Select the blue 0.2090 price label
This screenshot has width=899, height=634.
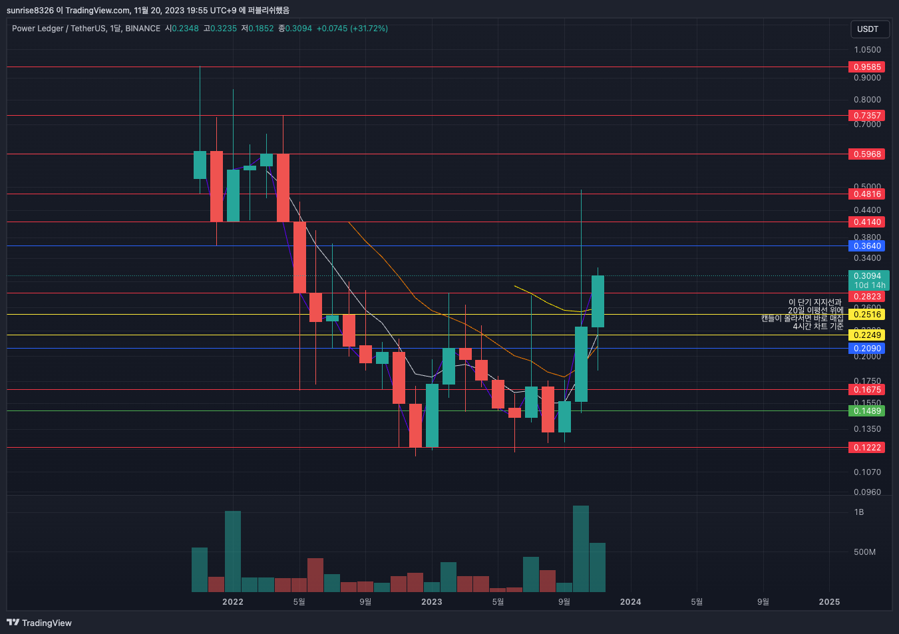pos(867,349)
